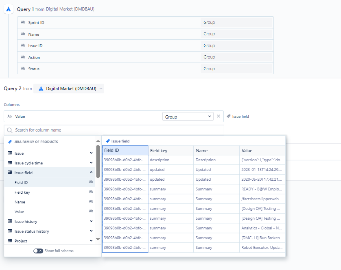
Task: Expand the Project table
Action: point(91,240)
